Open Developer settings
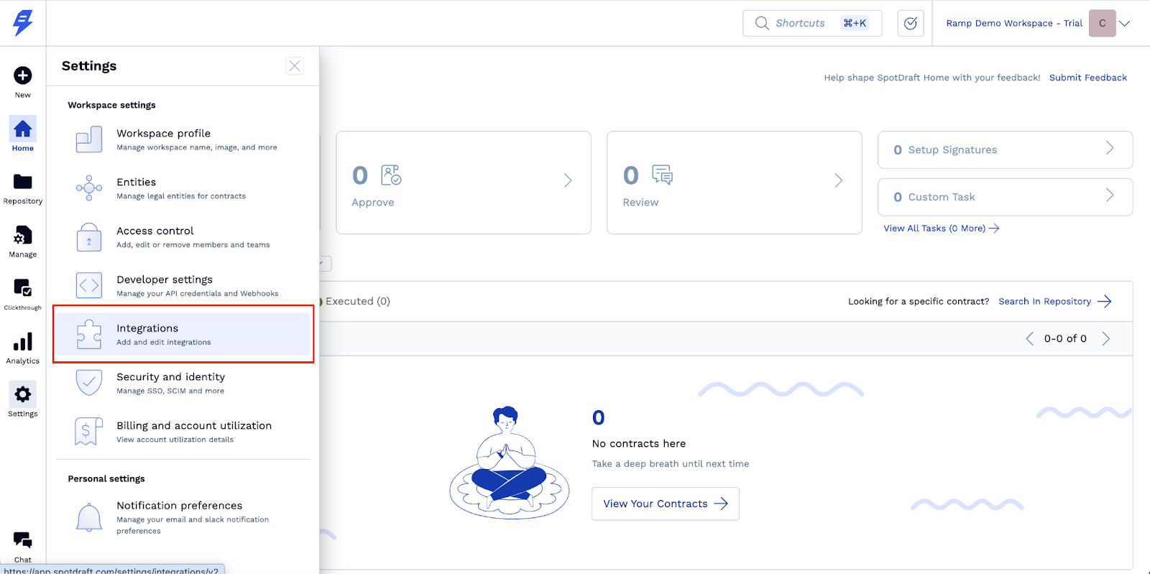The height and width of the screenshot is (574, 1150). 183,286
